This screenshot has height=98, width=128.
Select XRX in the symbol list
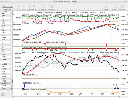[6, 45]
